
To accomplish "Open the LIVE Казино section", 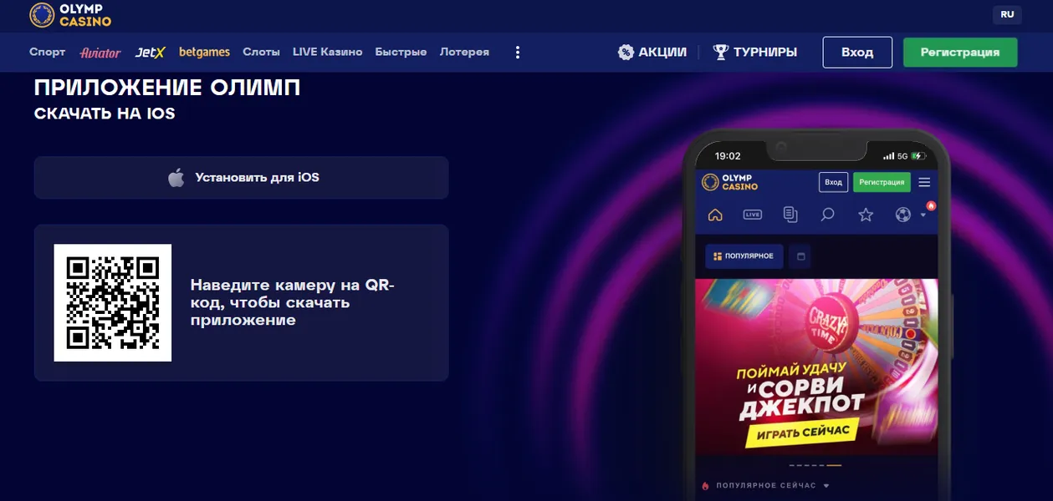I will tap(328, 52).
